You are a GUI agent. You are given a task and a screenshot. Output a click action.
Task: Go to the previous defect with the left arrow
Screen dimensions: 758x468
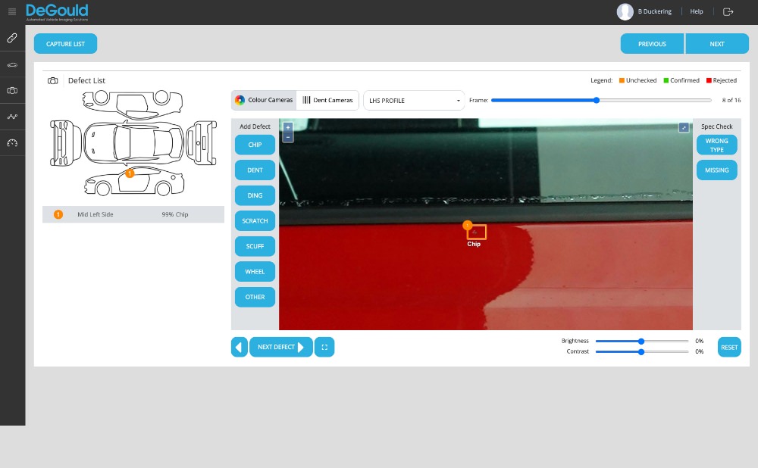[x=239, y=347]
